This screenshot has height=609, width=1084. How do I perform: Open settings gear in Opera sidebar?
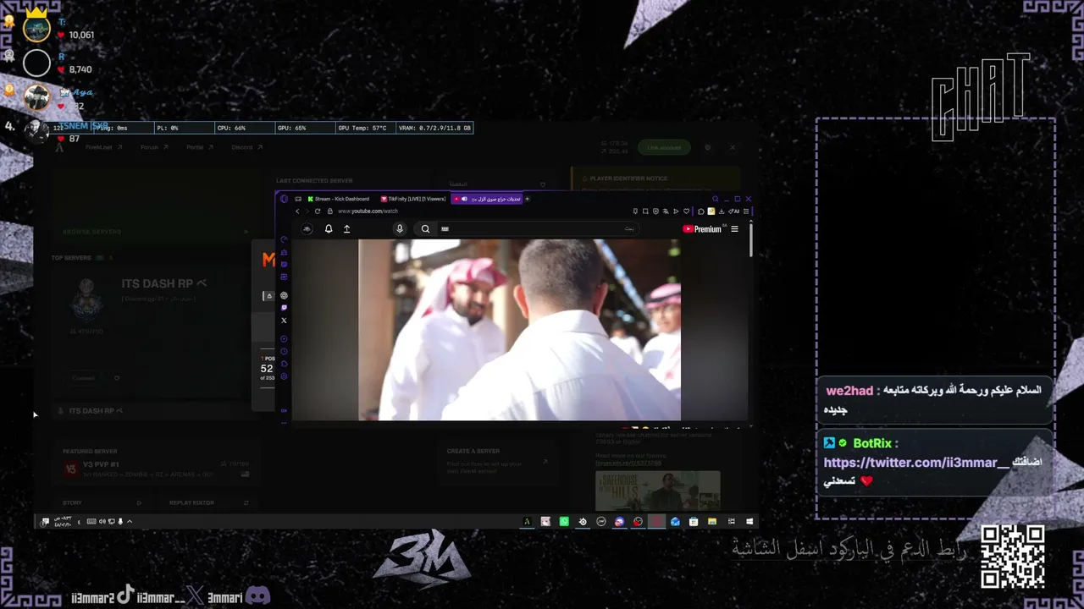click(x=284, y=376)
